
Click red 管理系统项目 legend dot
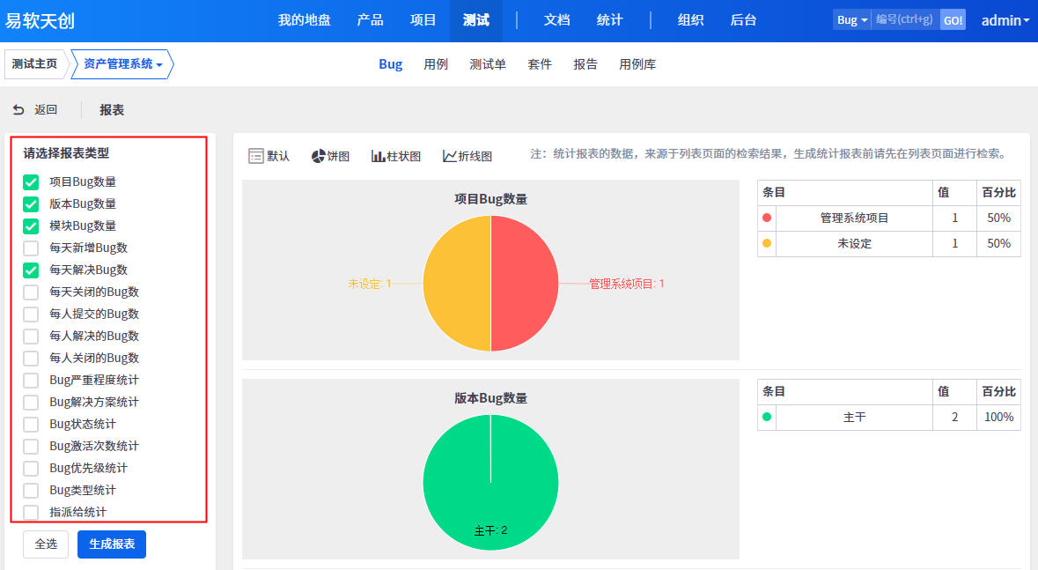767,218
